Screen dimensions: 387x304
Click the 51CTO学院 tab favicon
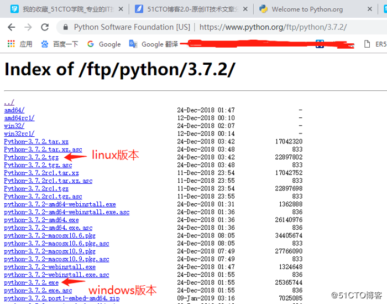tap(14, 9)
